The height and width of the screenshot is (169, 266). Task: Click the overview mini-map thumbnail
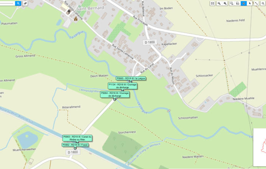[259, 147]
